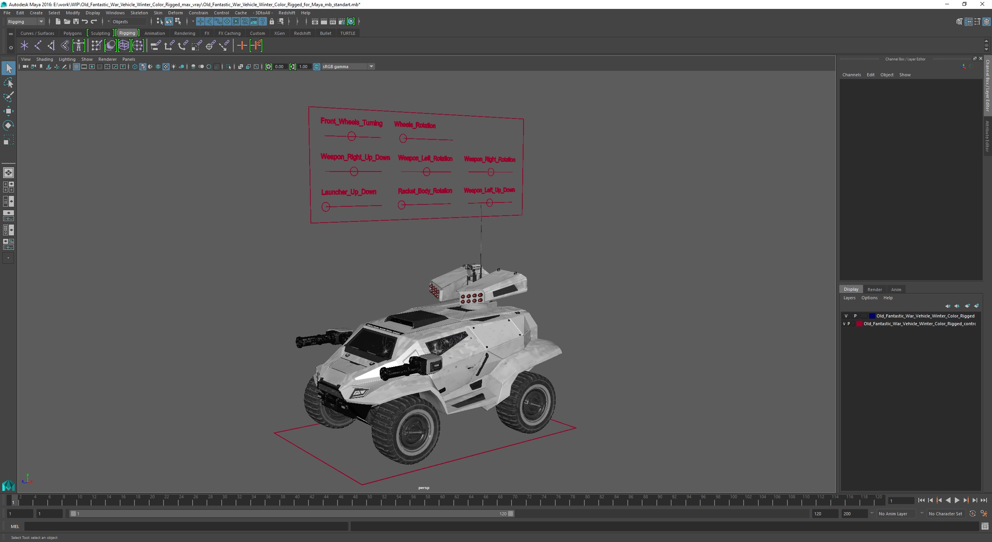Toggle textured display in panel toolbar

coord(166,67)
